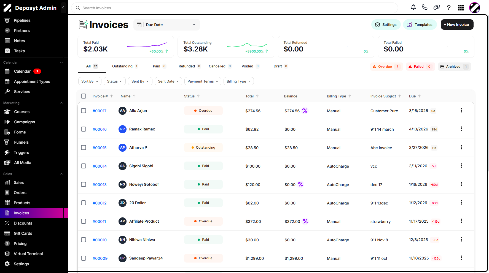Switch to the Draft tab
489x273 pixels.
click(280, 66)
